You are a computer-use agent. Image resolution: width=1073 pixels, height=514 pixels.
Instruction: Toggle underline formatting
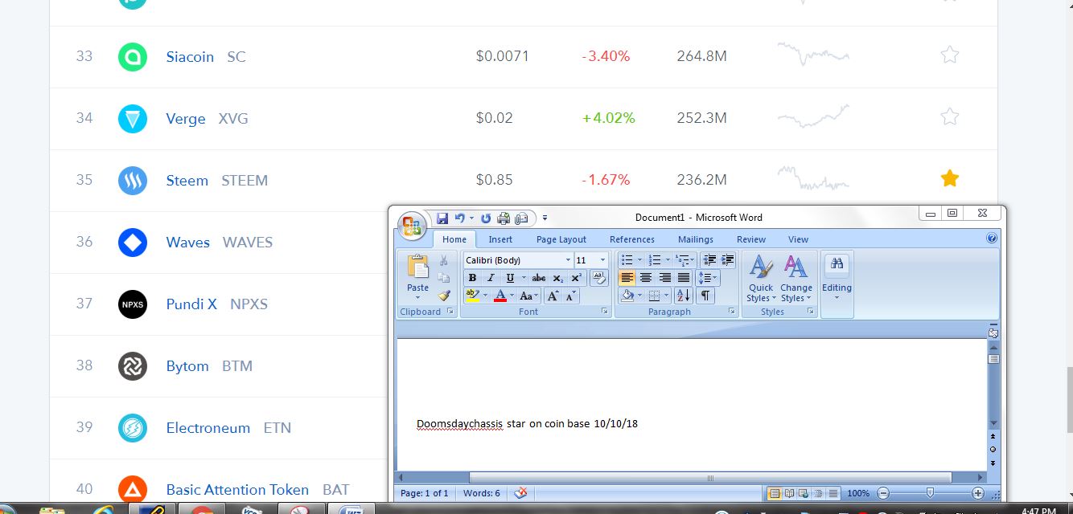point(509,278)
